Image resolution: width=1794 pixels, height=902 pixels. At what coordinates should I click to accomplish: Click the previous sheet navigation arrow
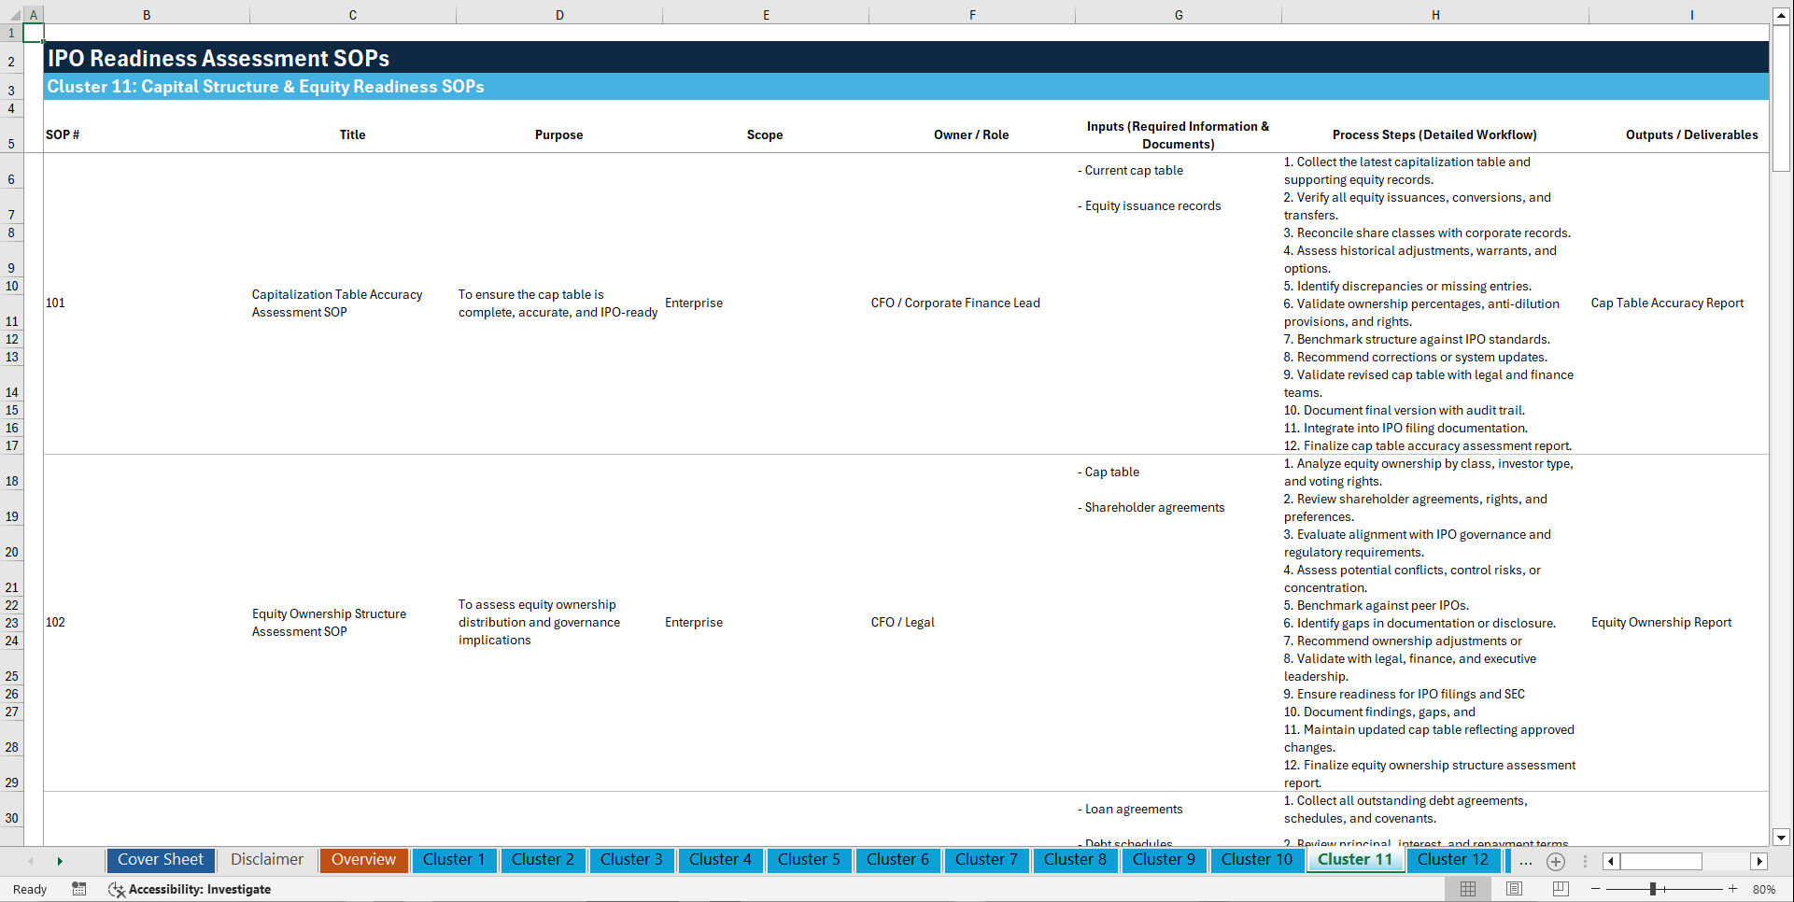(31, 860)
